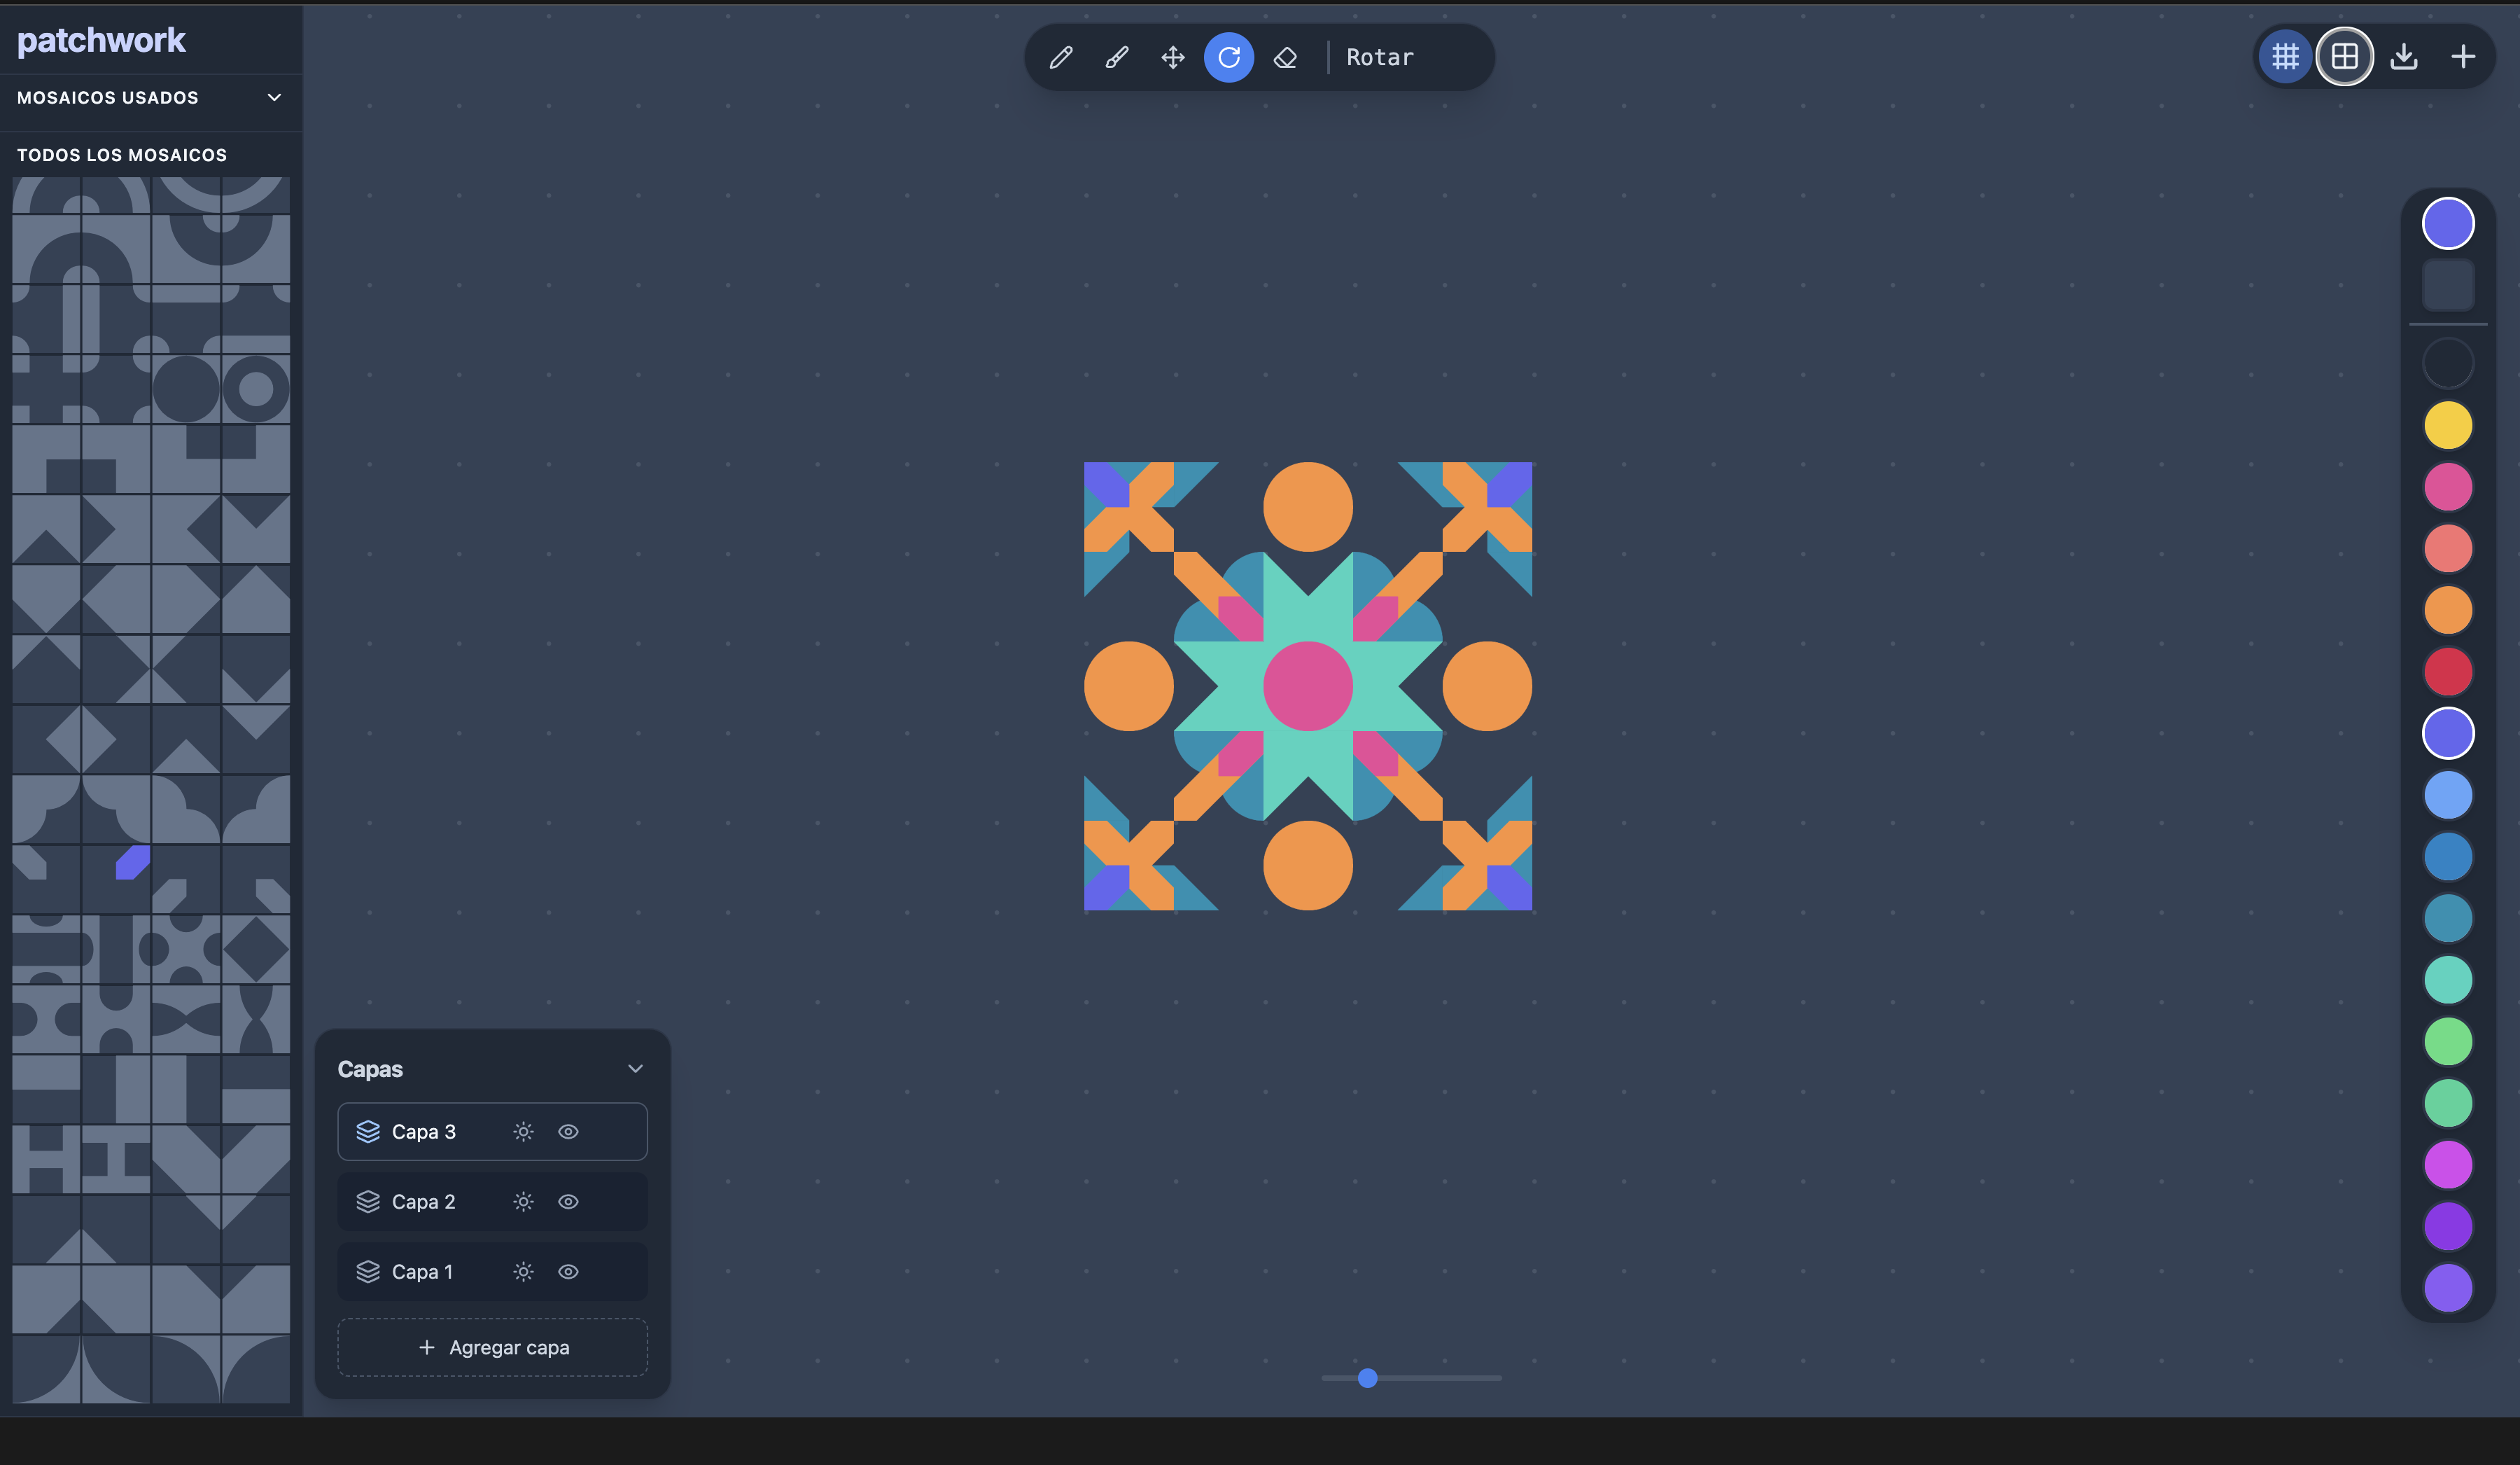Click the zoom slider handle
Image resolution: width=2520 pixels, height=1465 pixels.
[x=1368, y=1378]
